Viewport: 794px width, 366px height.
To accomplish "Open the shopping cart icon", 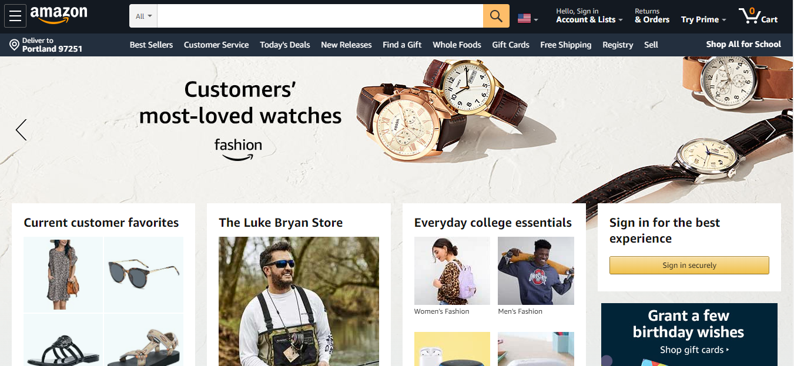I will click(758, 16).
